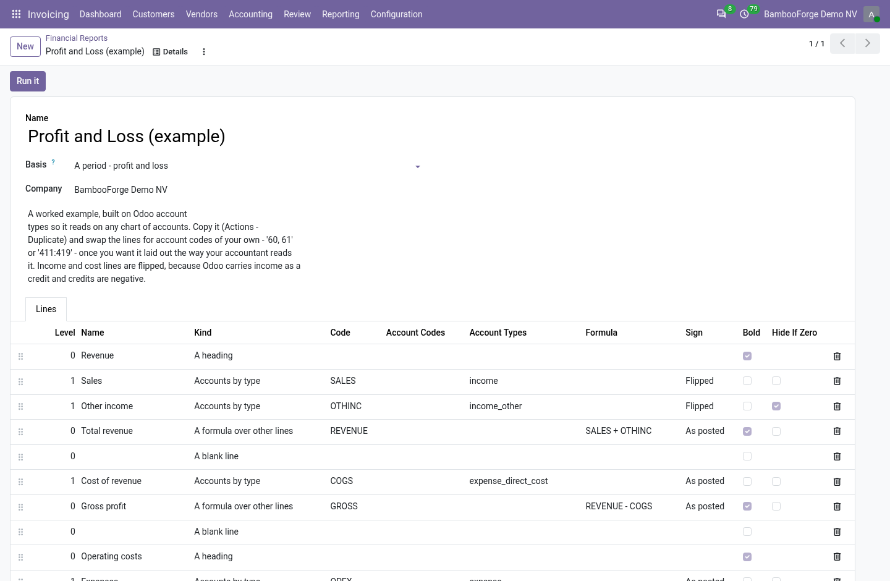Grab the drag handle of Gross profit row

click(21, 507)
